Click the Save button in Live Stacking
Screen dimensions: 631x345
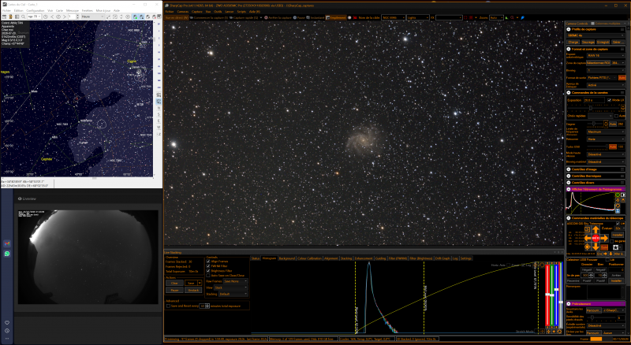(191, 283)
